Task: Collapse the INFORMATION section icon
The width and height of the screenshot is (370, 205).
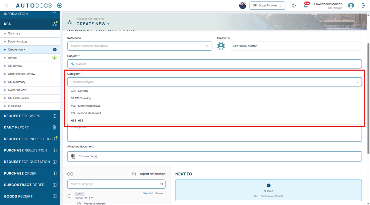Action: 54,13
